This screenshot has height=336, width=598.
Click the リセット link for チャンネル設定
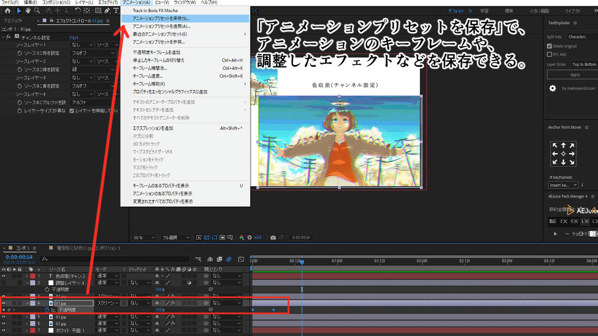(x=74, y=37)
